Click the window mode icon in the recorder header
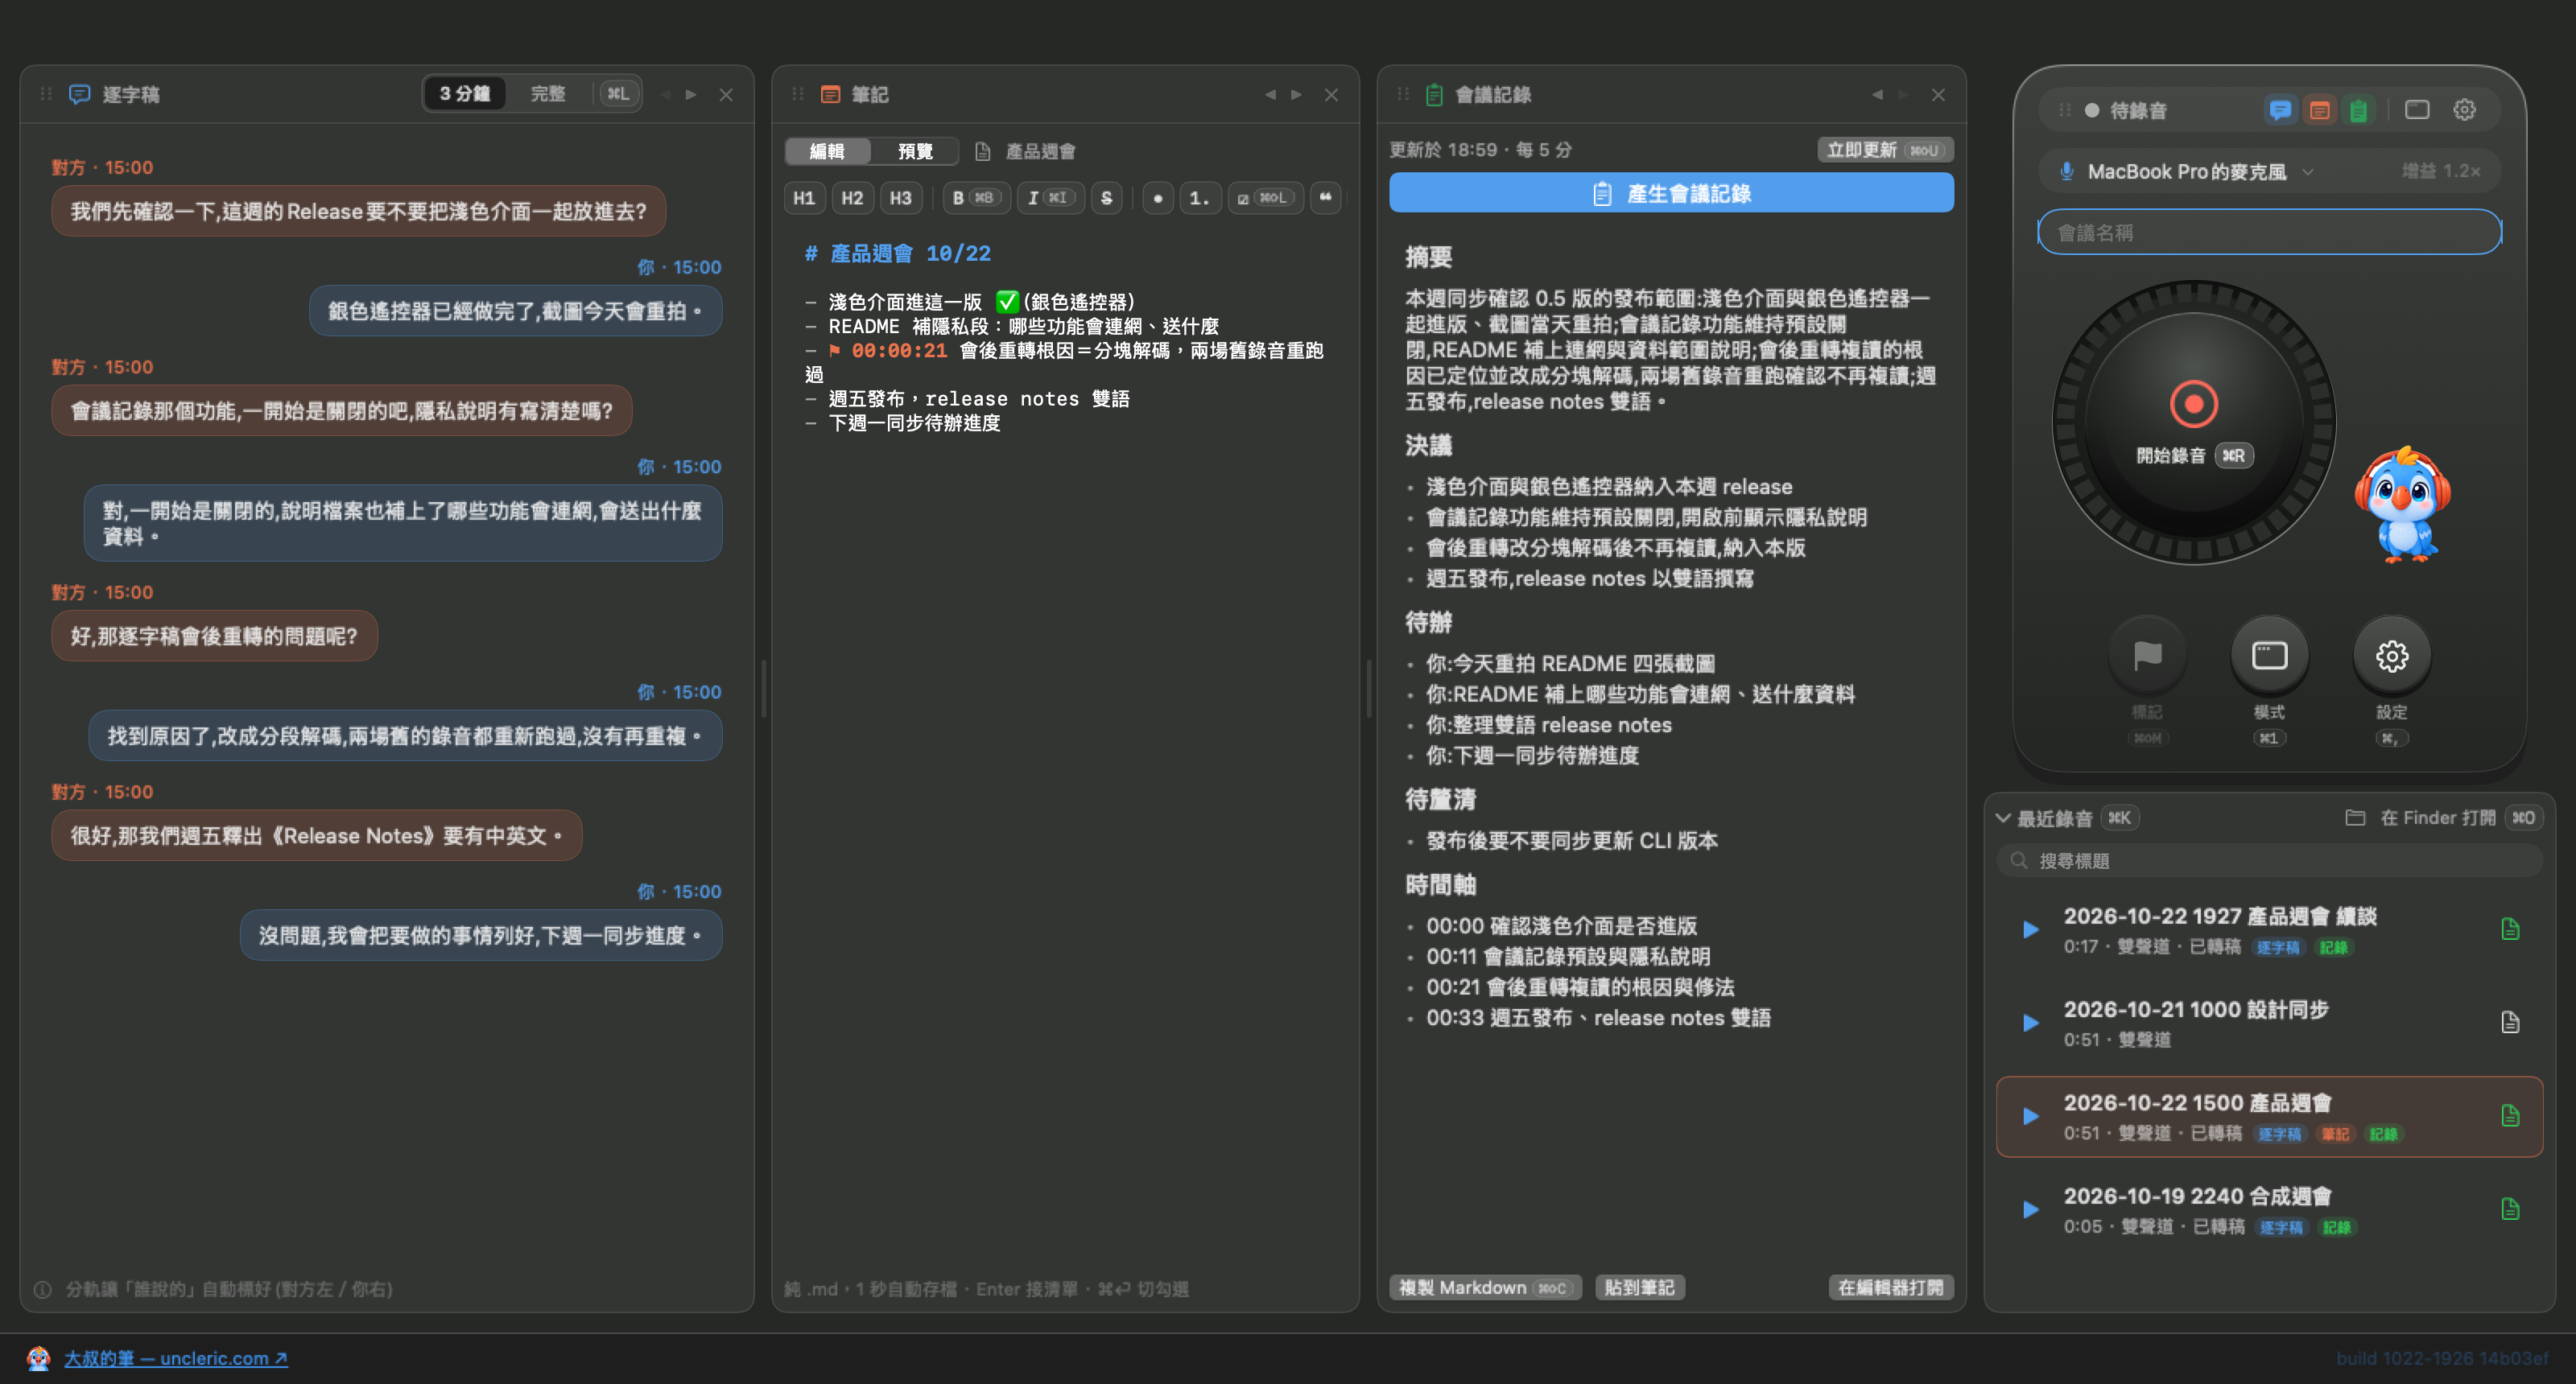The image size is (2576, 1384). coord(2417,110)
